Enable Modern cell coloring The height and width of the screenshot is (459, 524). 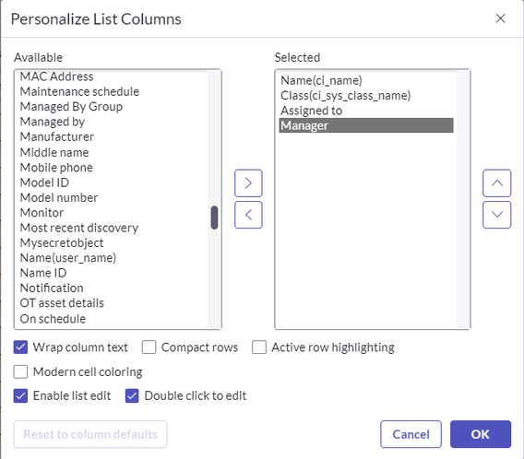click(x=20, y=371)
